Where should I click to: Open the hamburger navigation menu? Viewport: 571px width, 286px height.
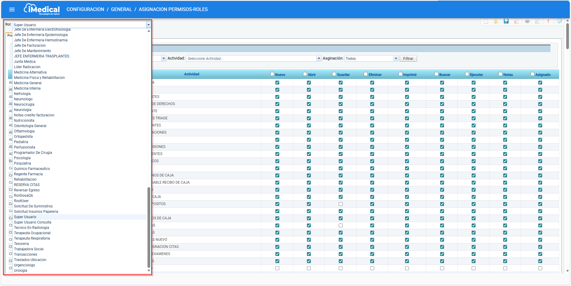(12, 10)
